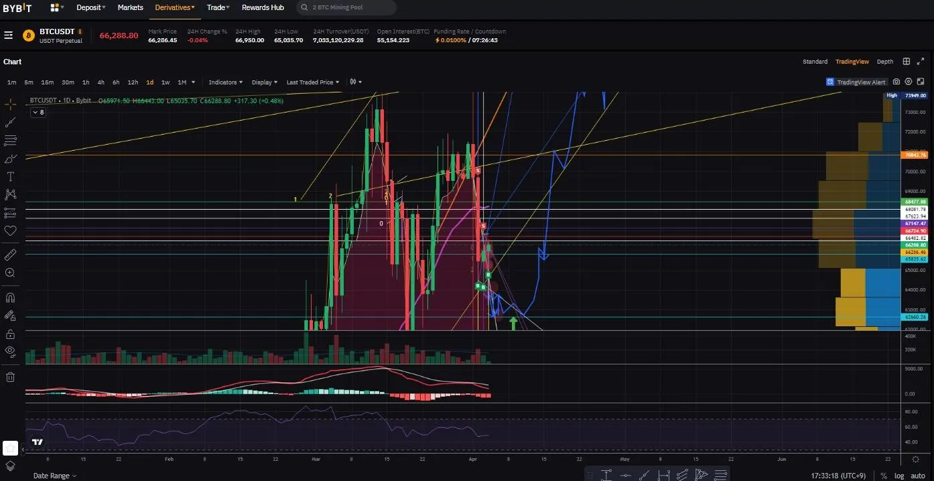Select the brush drawing tool

click(x=11, y=159)
